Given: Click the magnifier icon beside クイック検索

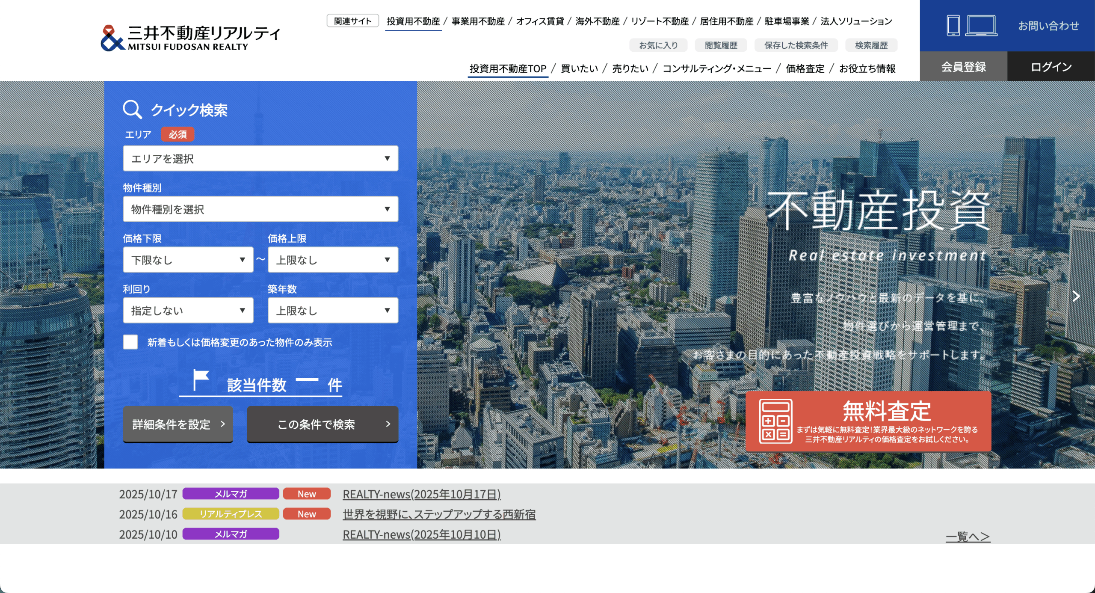Looking at the screenshot, I should tap(133, 110).
